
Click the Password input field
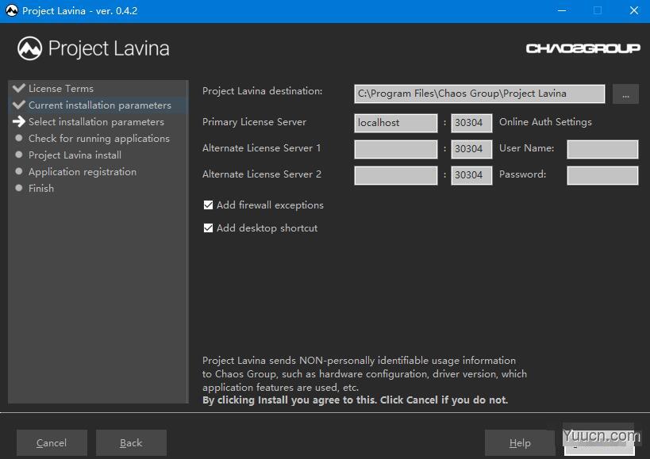pos(602,175)
